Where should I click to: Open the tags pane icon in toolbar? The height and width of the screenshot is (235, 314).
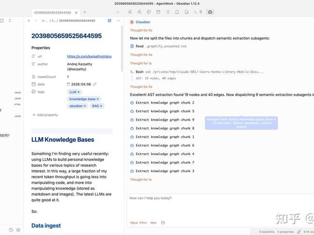click(x=149, y=12)
